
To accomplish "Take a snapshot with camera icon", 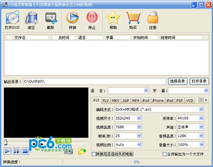I will tap(69, 151).
